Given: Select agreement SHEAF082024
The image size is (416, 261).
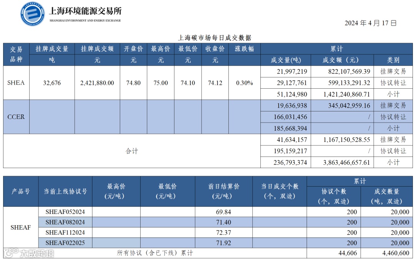Looking at the screenshot, I should pos(65,222).
